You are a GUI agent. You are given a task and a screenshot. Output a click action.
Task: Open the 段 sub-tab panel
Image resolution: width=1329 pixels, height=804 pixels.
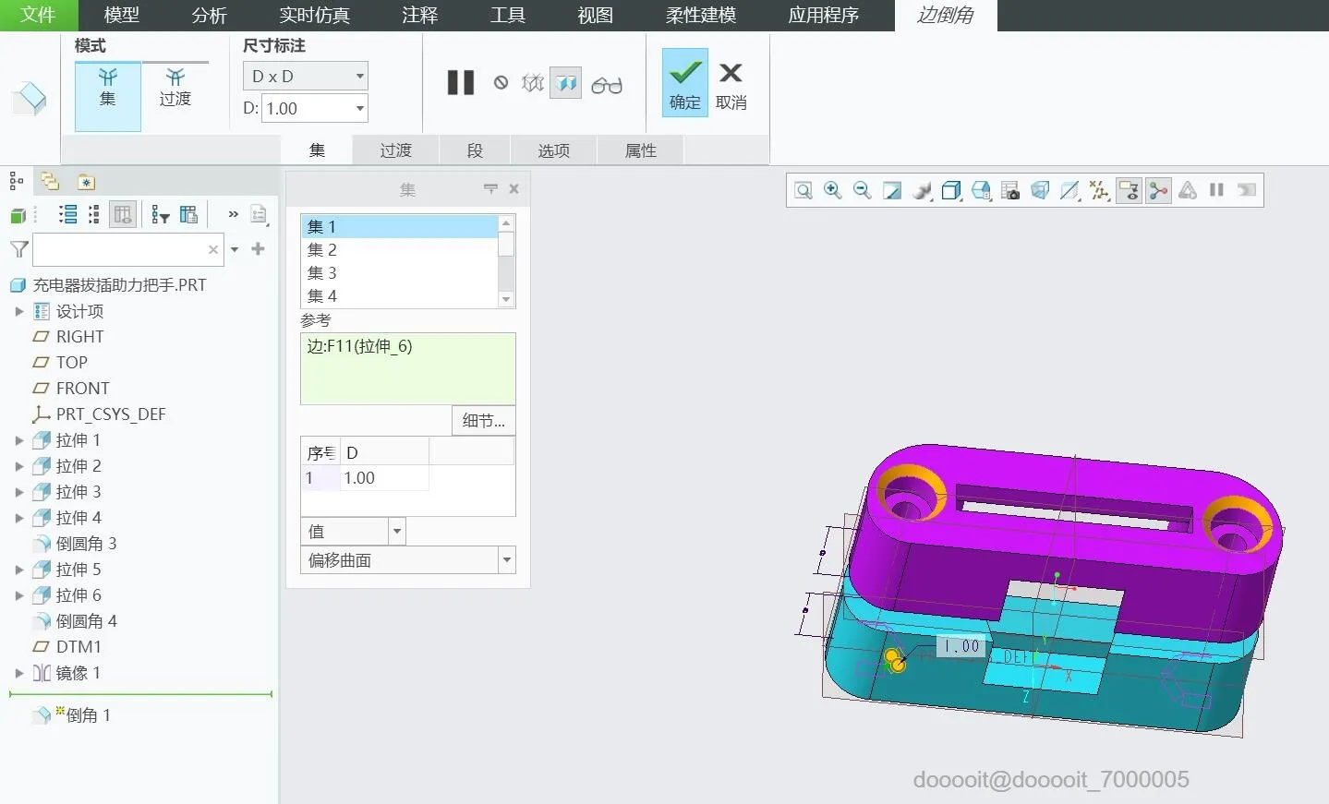[475, 150]
